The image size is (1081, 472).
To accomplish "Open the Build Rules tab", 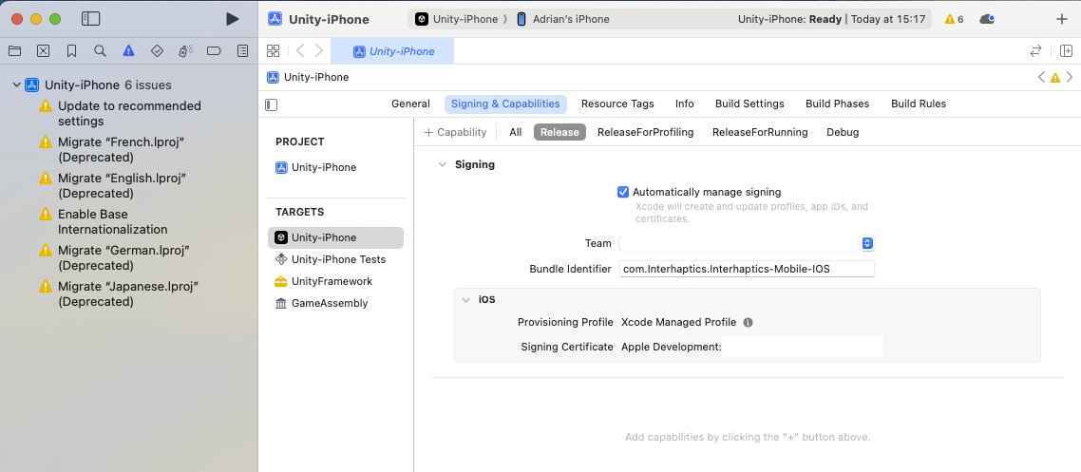I will coord(919,104).
